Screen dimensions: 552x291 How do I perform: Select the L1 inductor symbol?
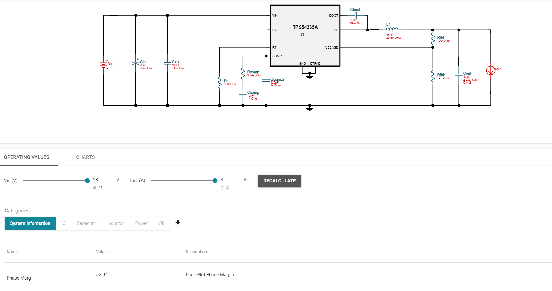tap(392, 29)
